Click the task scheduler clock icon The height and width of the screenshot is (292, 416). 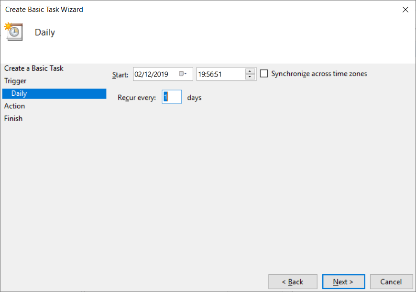pyautogui.click(x=14, y=32)
